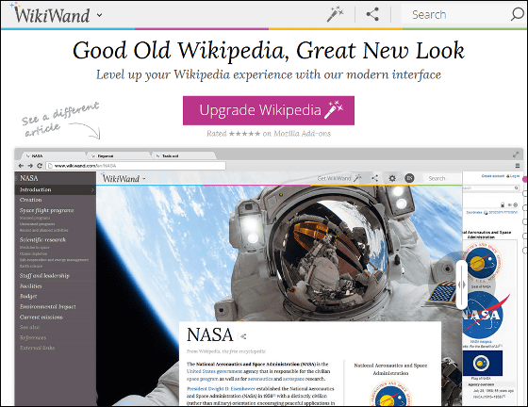528x407 pixels.
Task: Click the NASA meatball insignia image
Action: tap(486, 315)
